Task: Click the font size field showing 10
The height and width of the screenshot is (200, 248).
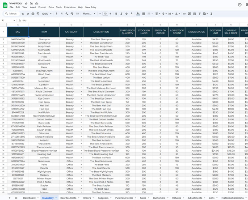Action: pyautogui.click(x=105, y=13)
